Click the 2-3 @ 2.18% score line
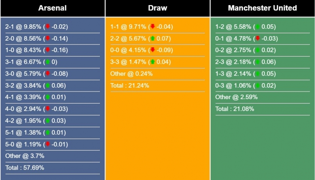The width and height of the screenshot is (315, 180). point(245,62)
